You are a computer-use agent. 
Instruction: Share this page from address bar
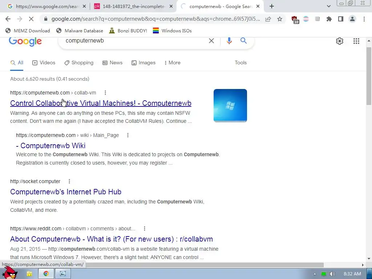268,19
